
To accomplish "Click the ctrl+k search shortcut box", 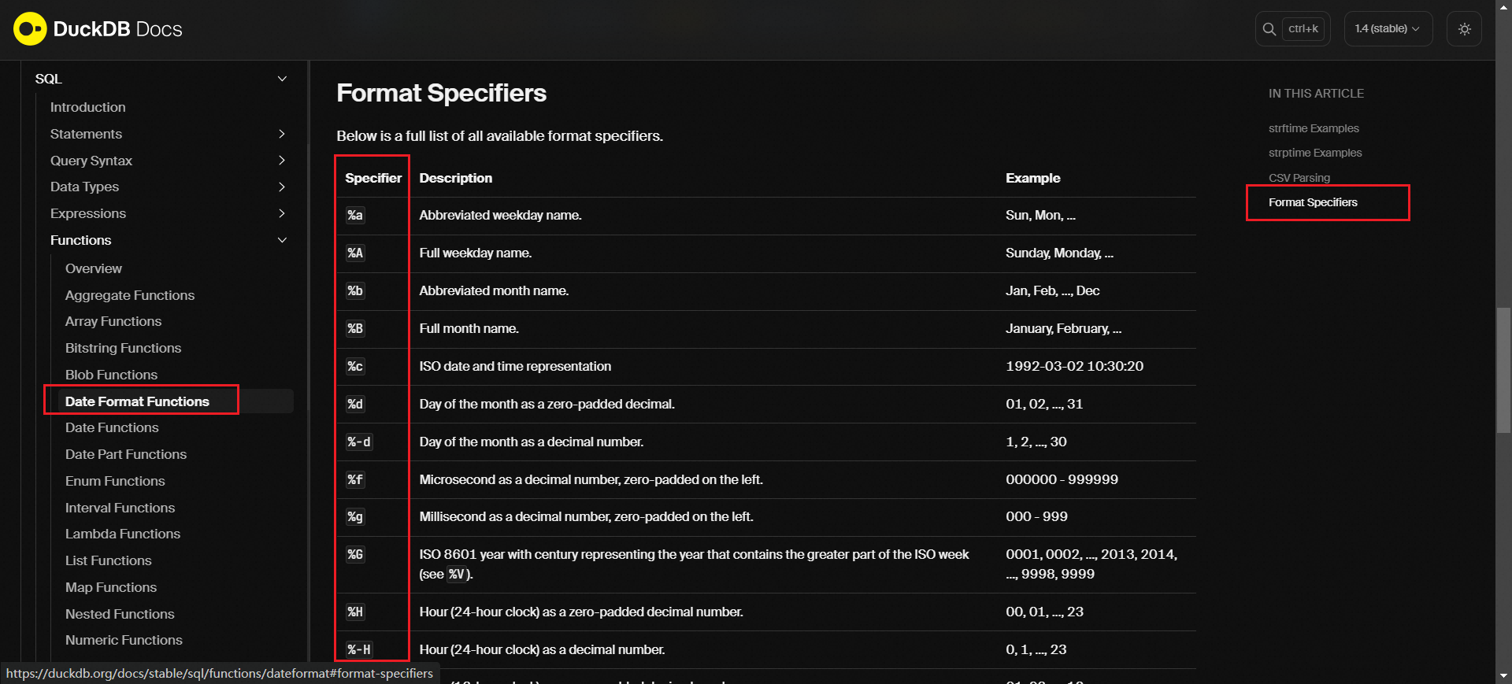I will pos(1303,29).
